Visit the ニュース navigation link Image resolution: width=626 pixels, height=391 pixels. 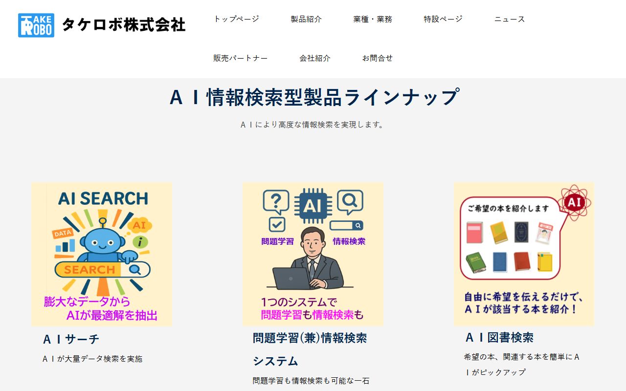pyautogui.click(x=510, y=19)
